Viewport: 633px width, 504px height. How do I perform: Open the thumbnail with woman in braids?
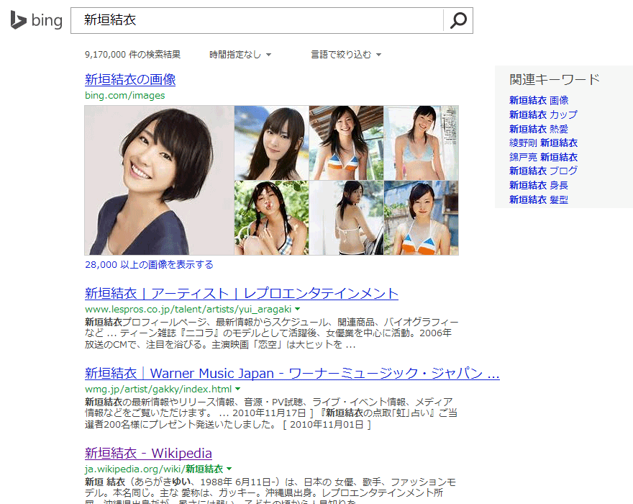pyautogui.click(x=271, y=218)
